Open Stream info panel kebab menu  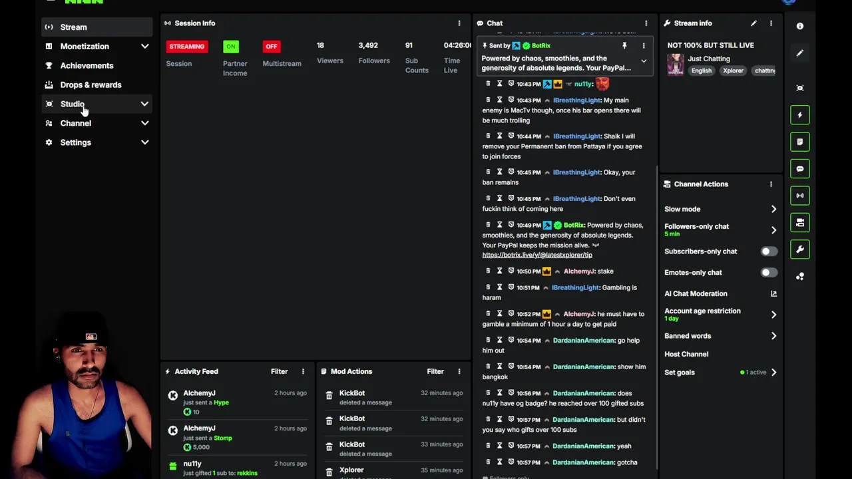[771, 23]
